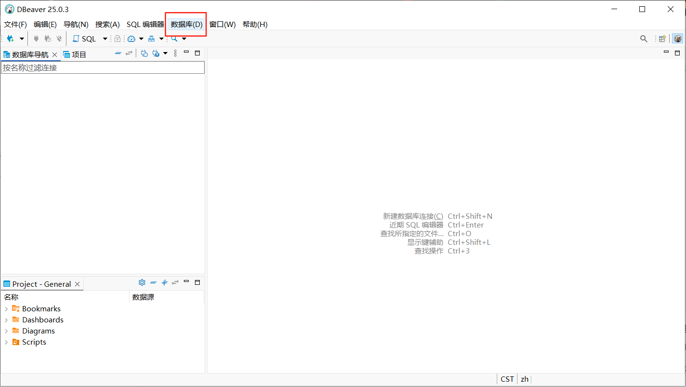Select the Project - General tab

(38, 284)
